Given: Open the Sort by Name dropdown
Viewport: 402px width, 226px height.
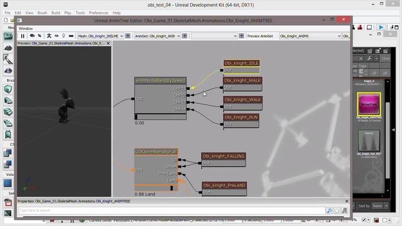Looking at the screenshot, I should (x=380, y=206).
